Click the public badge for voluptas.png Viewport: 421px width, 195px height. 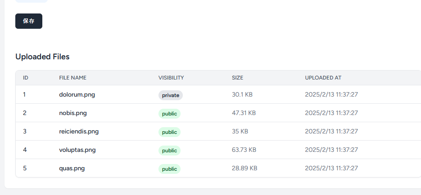[x=169, y=151]
